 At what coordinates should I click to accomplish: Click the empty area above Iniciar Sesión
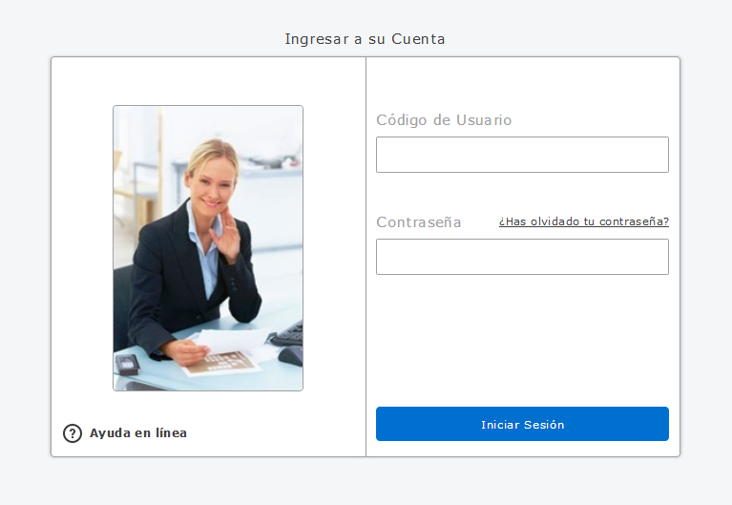coord(522,344)
